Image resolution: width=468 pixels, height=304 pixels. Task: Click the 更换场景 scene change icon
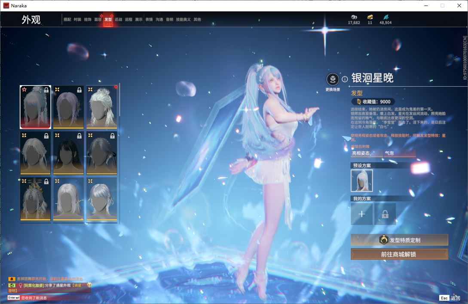tap(333, 80)
